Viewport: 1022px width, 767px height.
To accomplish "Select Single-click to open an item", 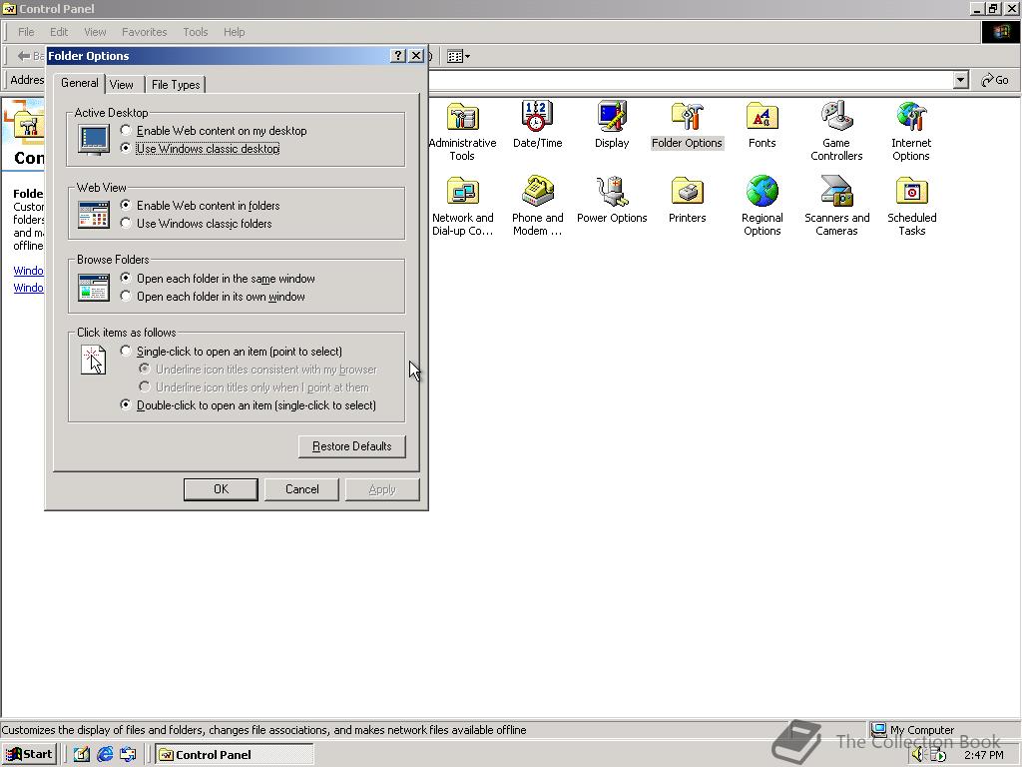I will coord(232,352).
